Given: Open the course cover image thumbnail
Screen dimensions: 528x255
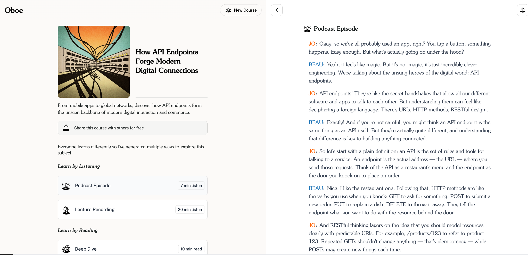Looking at the screenshot, I should point(94,62).
